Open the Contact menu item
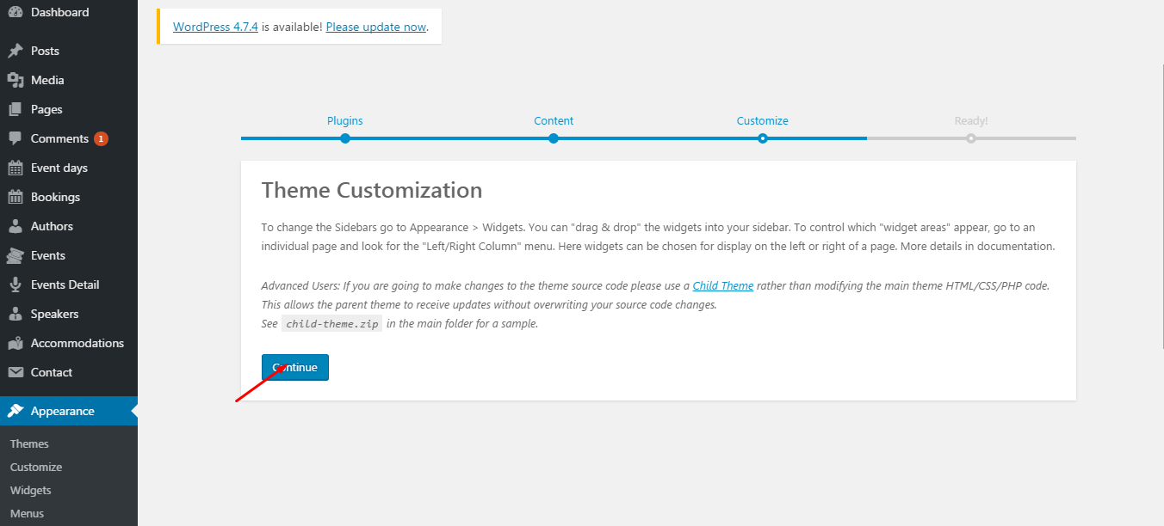The width and height of the screenshot is (1164, 526). pos(69,372)
